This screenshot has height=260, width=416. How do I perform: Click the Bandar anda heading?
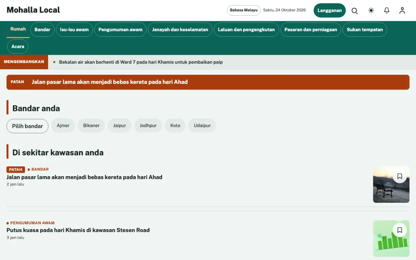[x=36, y=109]
